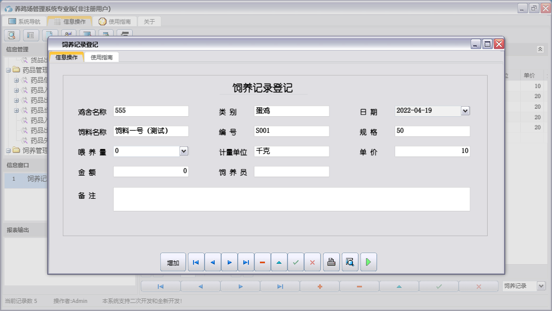This screenshot has width=552, height=311.
Task: Click the red minus delete record button
Action: tap(262, 262)
